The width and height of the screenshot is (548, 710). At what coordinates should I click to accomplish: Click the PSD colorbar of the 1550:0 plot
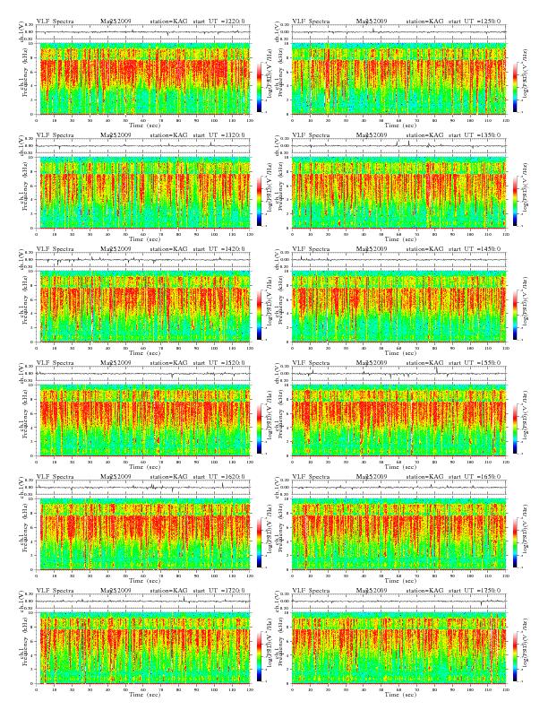click(516, 429)
